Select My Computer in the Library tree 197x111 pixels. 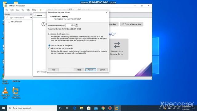[15, 22]
